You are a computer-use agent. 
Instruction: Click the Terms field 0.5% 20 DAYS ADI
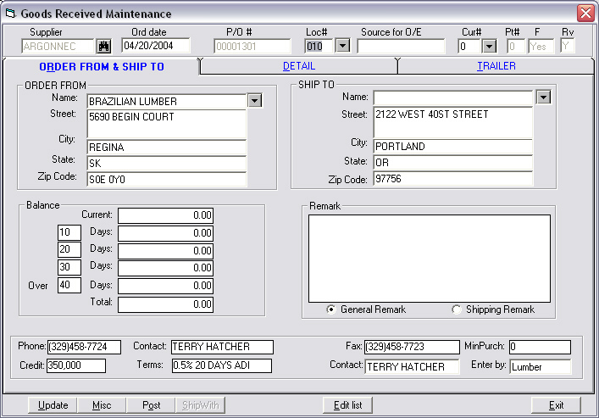[222, 365]
